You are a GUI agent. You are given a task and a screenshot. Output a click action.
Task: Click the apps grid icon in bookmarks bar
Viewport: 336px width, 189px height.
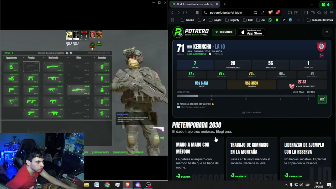coord(172,20)
